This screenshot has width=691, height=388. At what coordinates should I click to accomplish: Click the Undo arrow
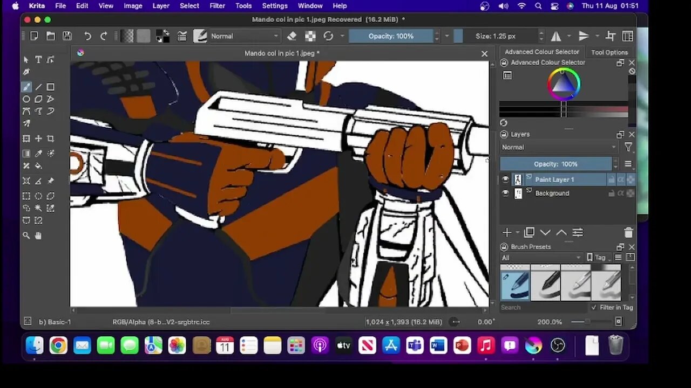pyautogui.click(x=87, y=36)
